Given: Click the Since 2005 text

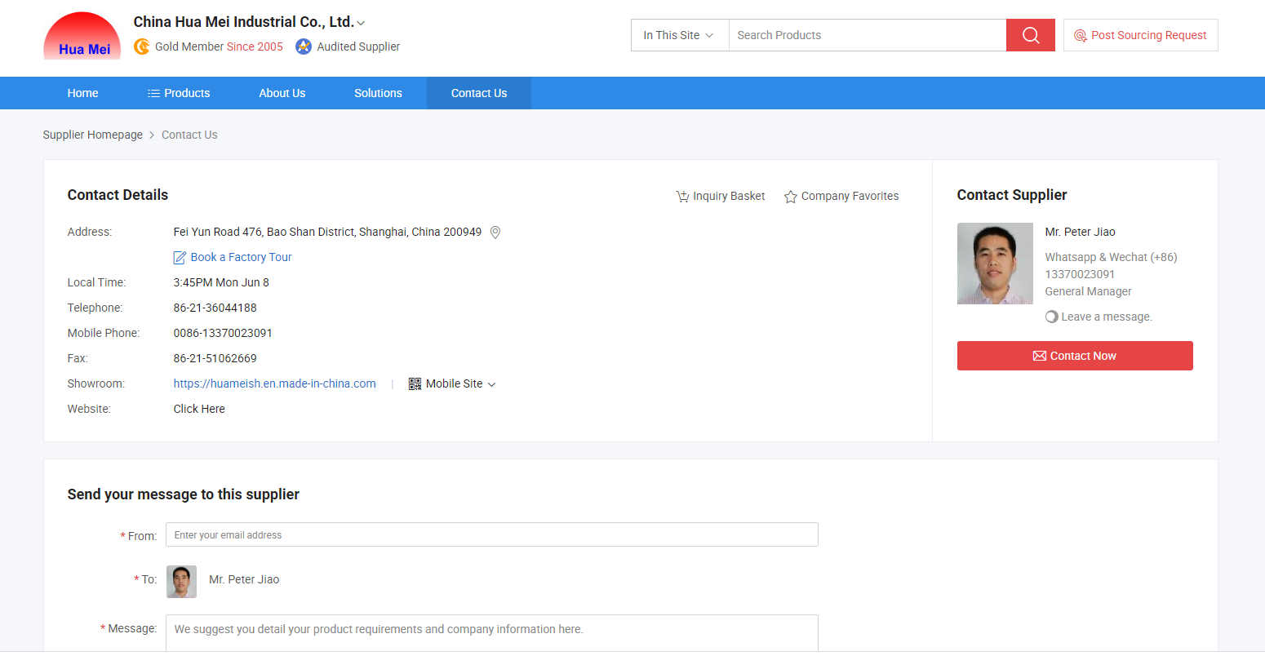Looking at the screenshot, I should (255, 47).
